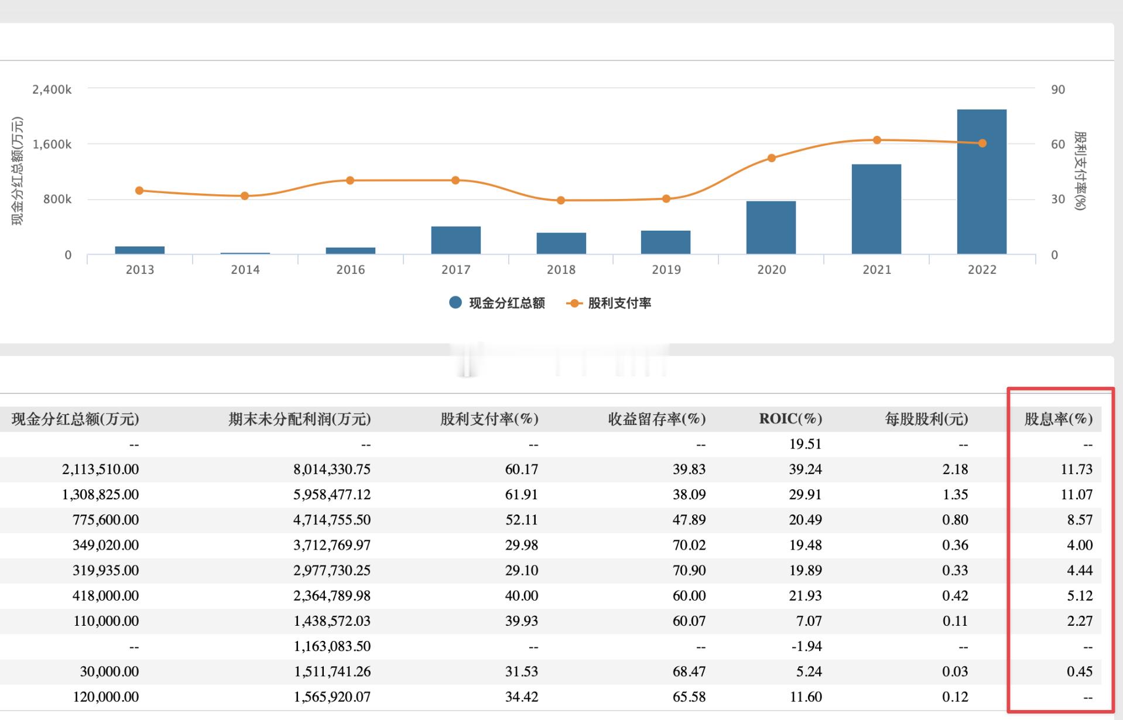The width and height of the screenshot is (1123, 720).
Task: Select the dividend yield value 4.44
Action: pos(1080,570)
